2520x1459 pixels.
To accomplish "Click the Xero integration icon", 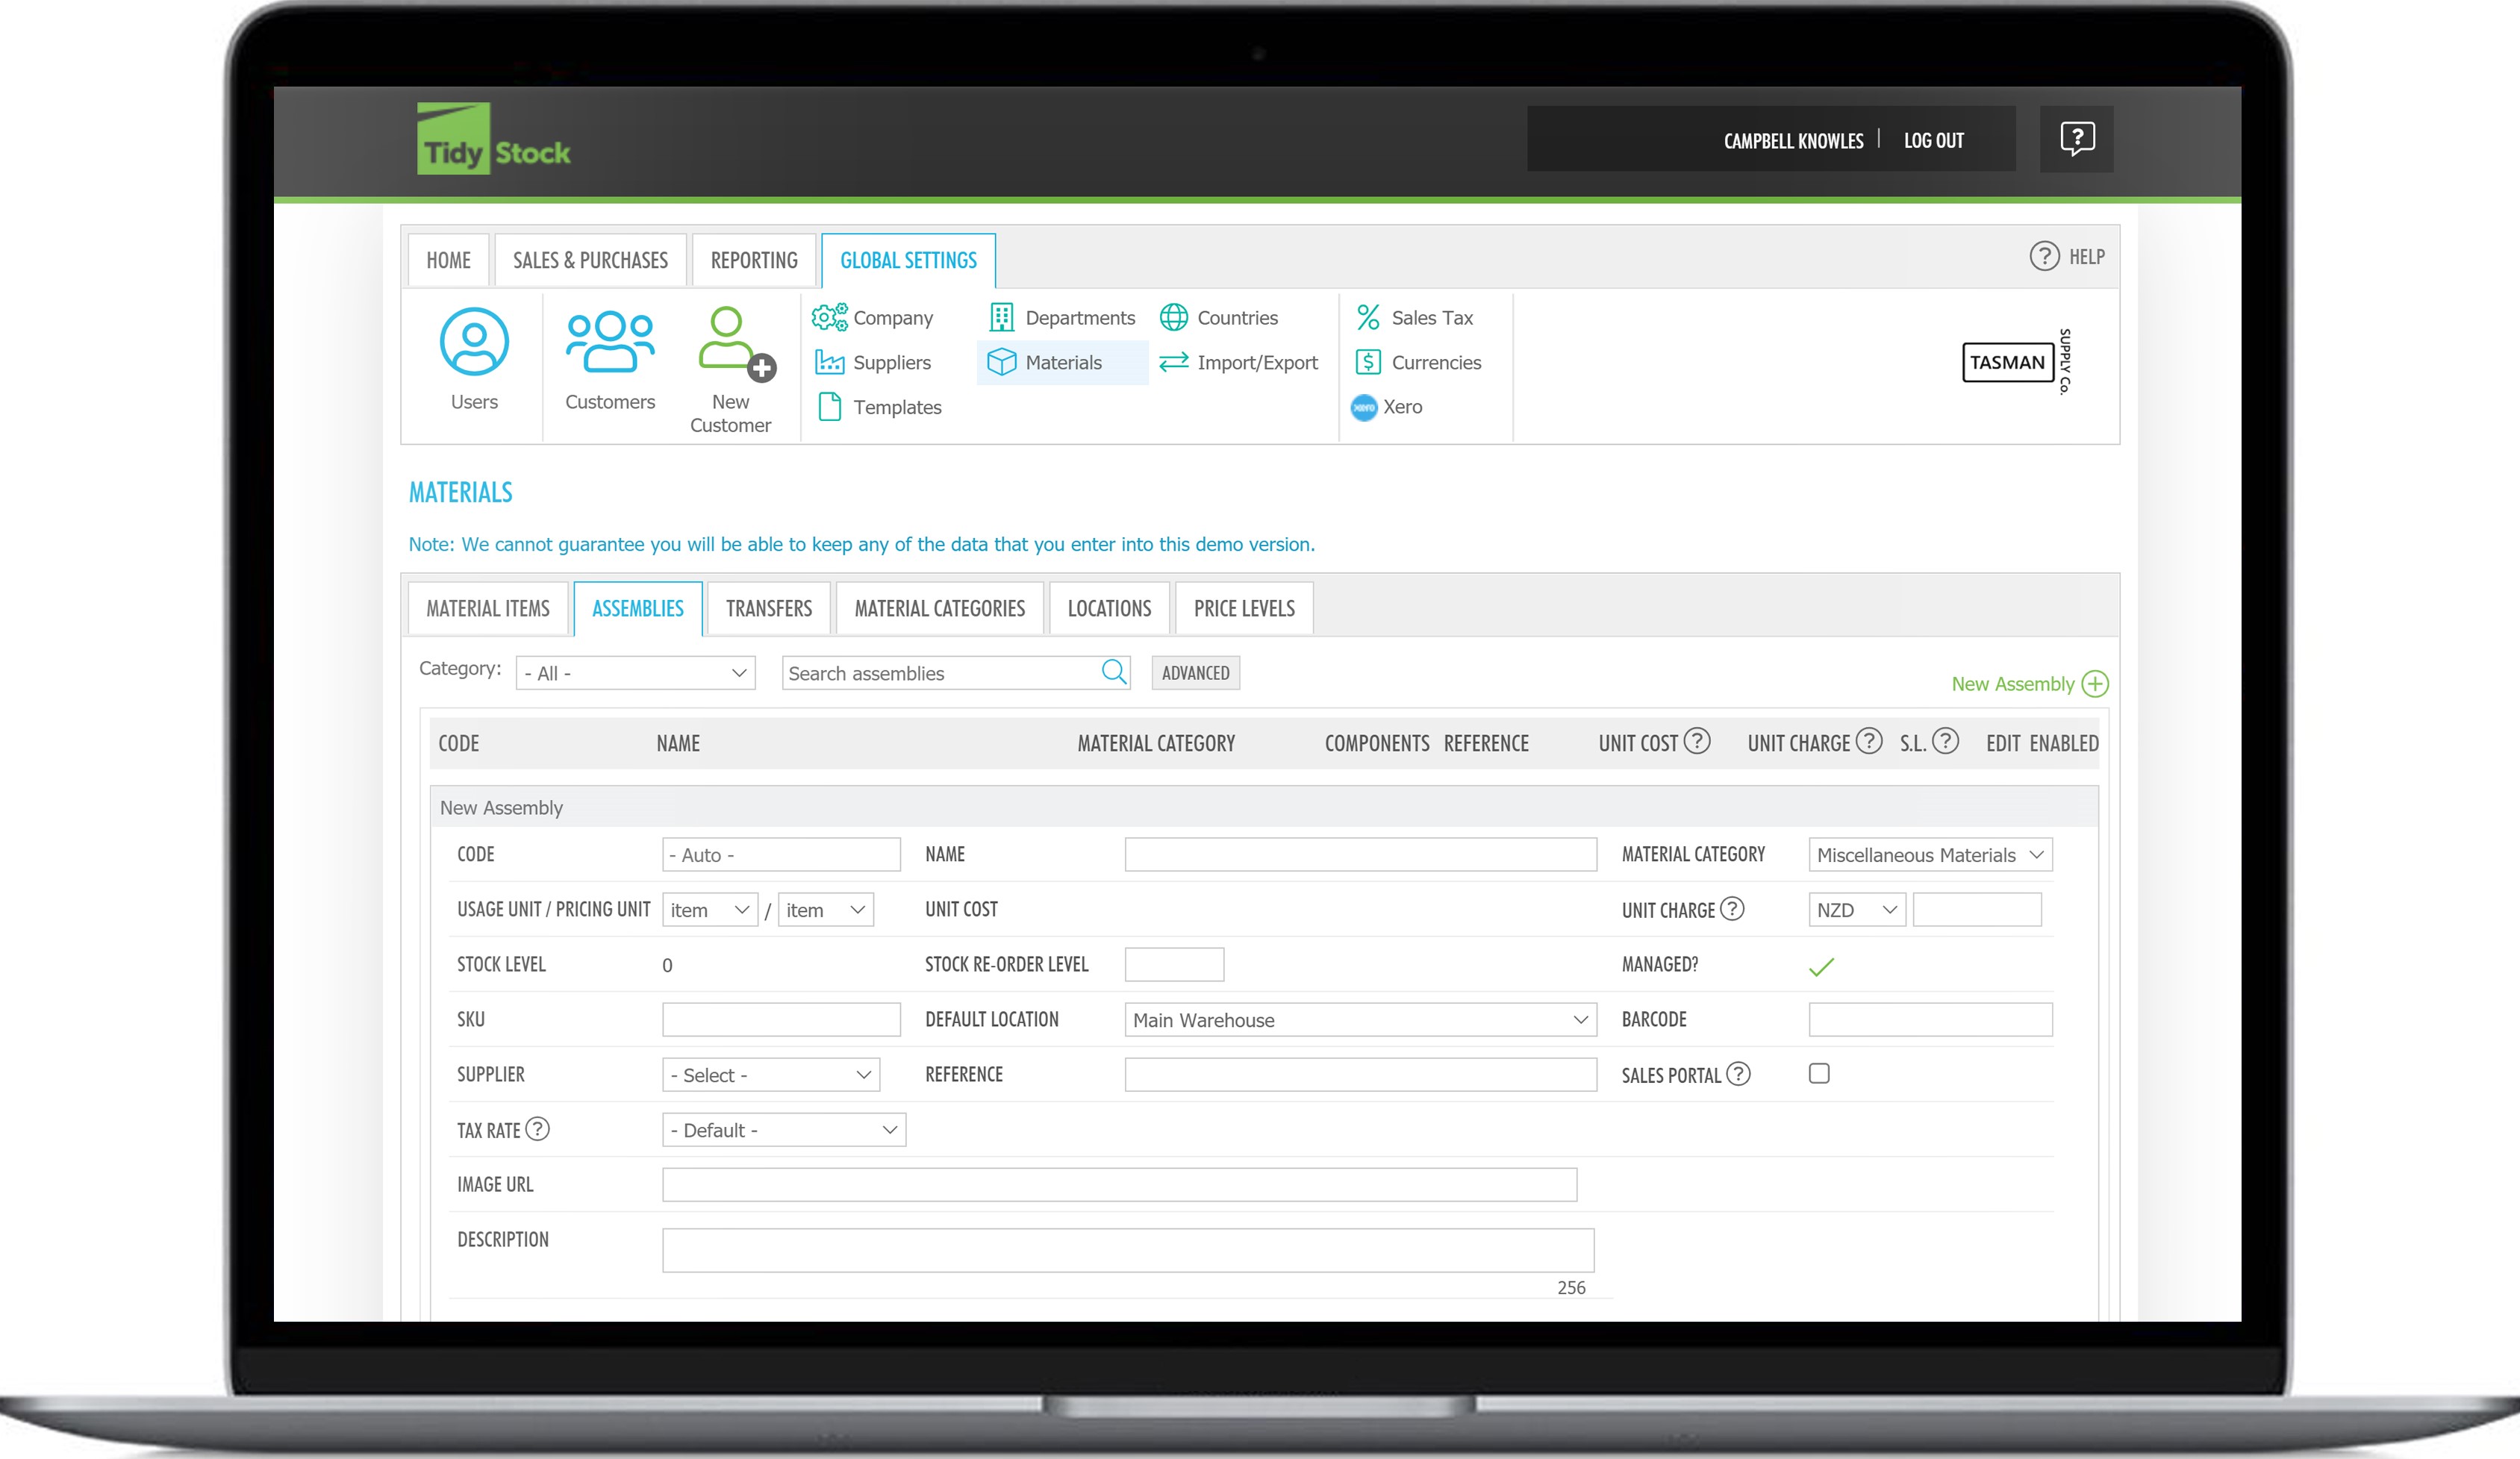I will pyautogui.click(x=1364, y=407).
